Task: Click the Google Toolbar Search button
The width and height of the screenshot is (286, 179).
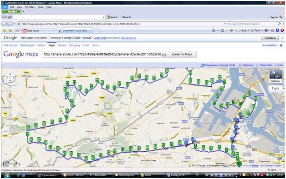Action: click(x=112, y=17)
